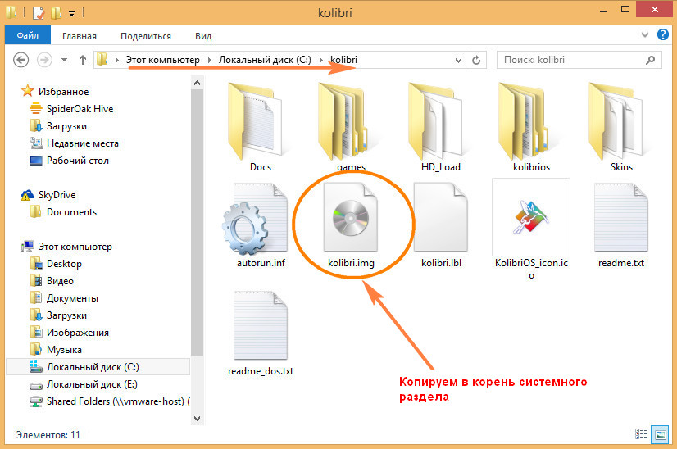This screenshot has height=449, width=677.
Task: Select the kolibri.img disk image file
Action: [351, 224]
